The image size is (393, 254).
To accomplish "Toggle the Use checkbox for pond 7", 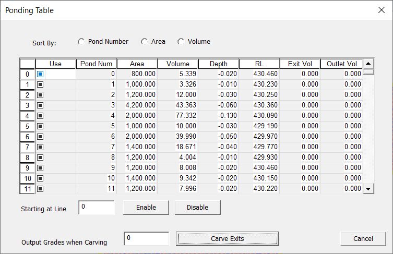I will click(x=40, y=147).
